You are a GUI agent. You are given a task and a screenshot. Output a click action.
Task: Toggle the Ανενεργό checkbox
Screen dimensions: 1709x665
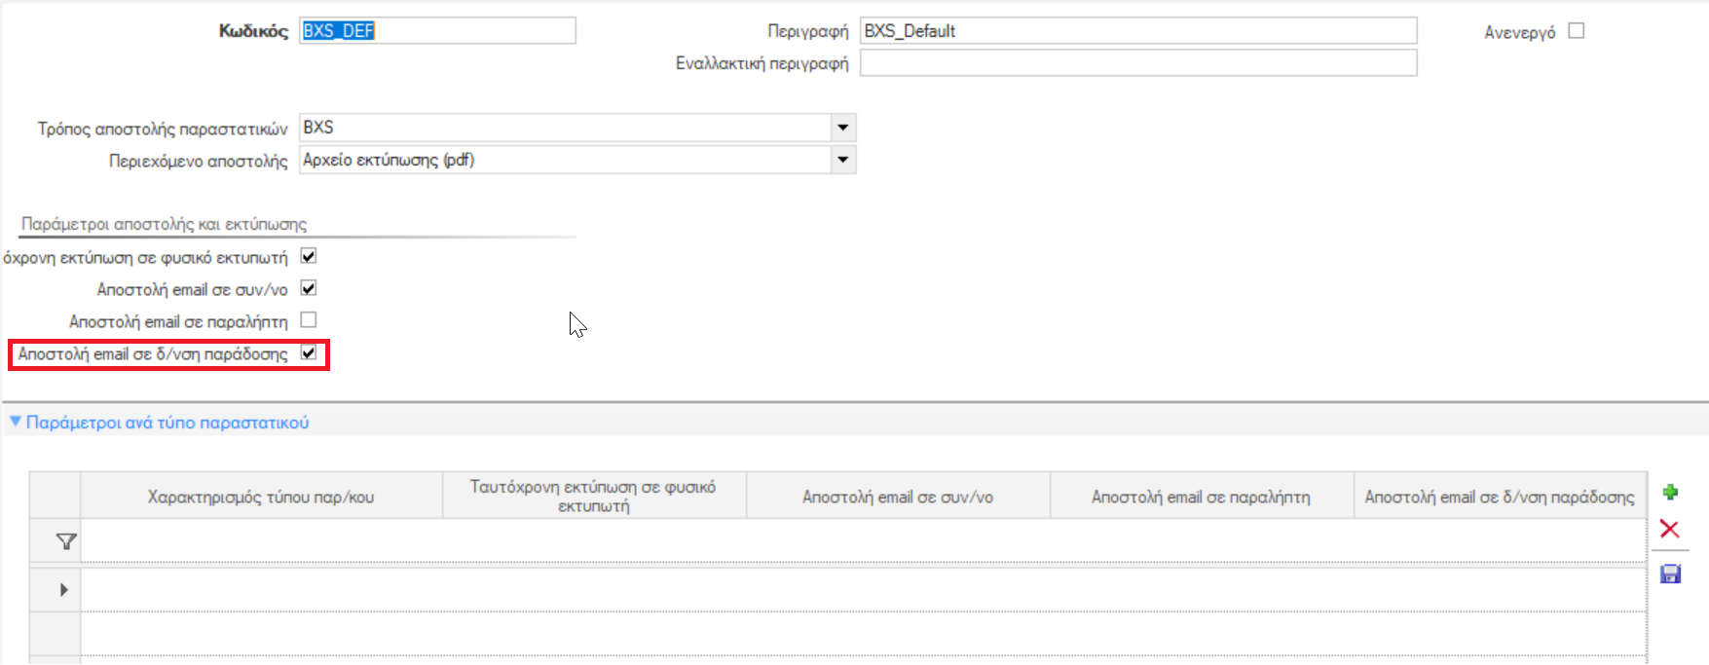pyautogui.click(x=1577, y=31)
